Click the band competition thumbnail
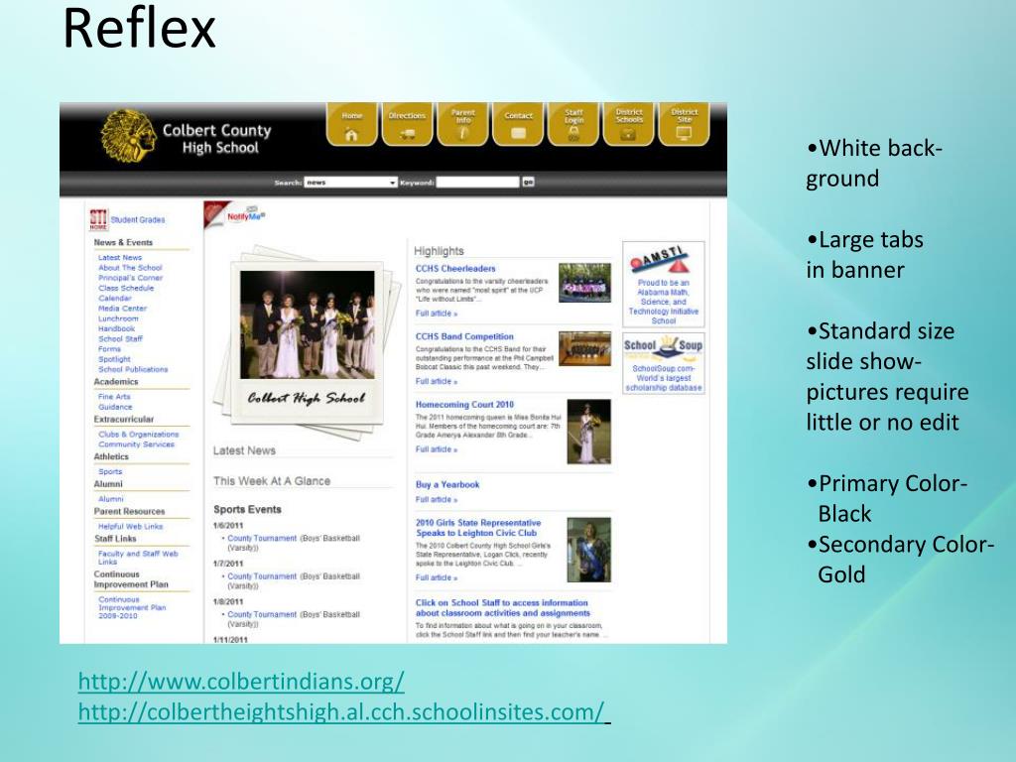 tap(584, 348)
